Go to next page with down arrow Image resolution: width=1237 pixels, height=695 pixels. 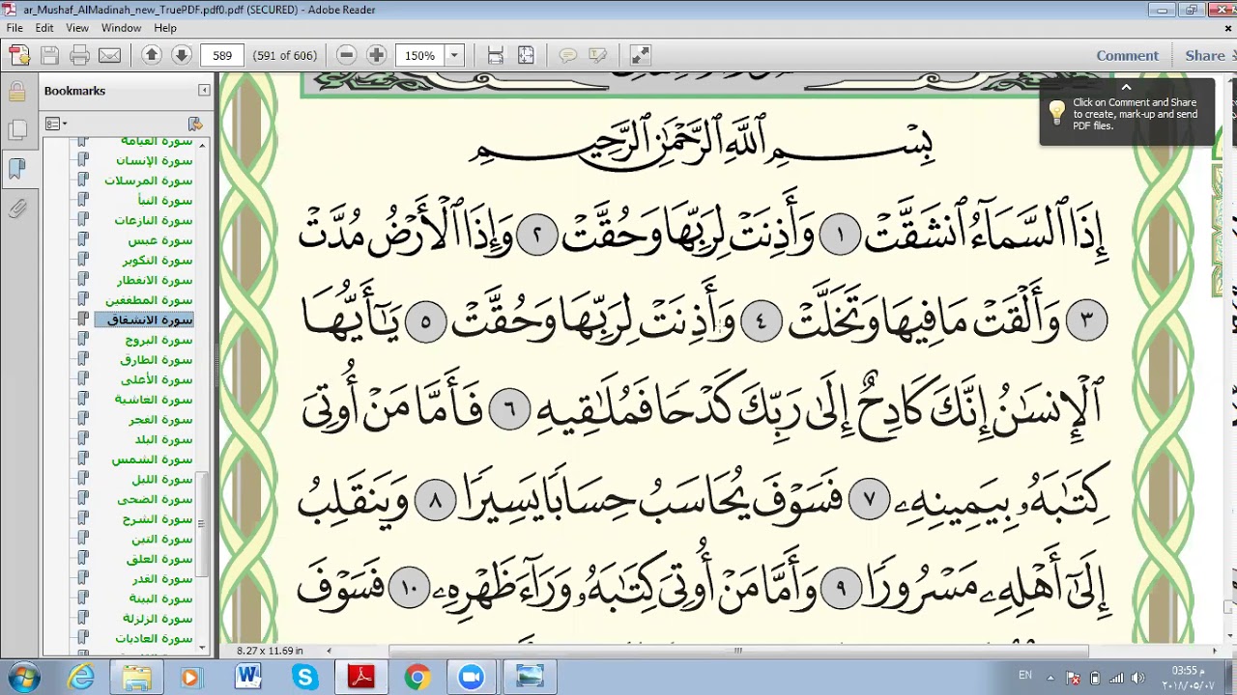[x=181, y=56]
